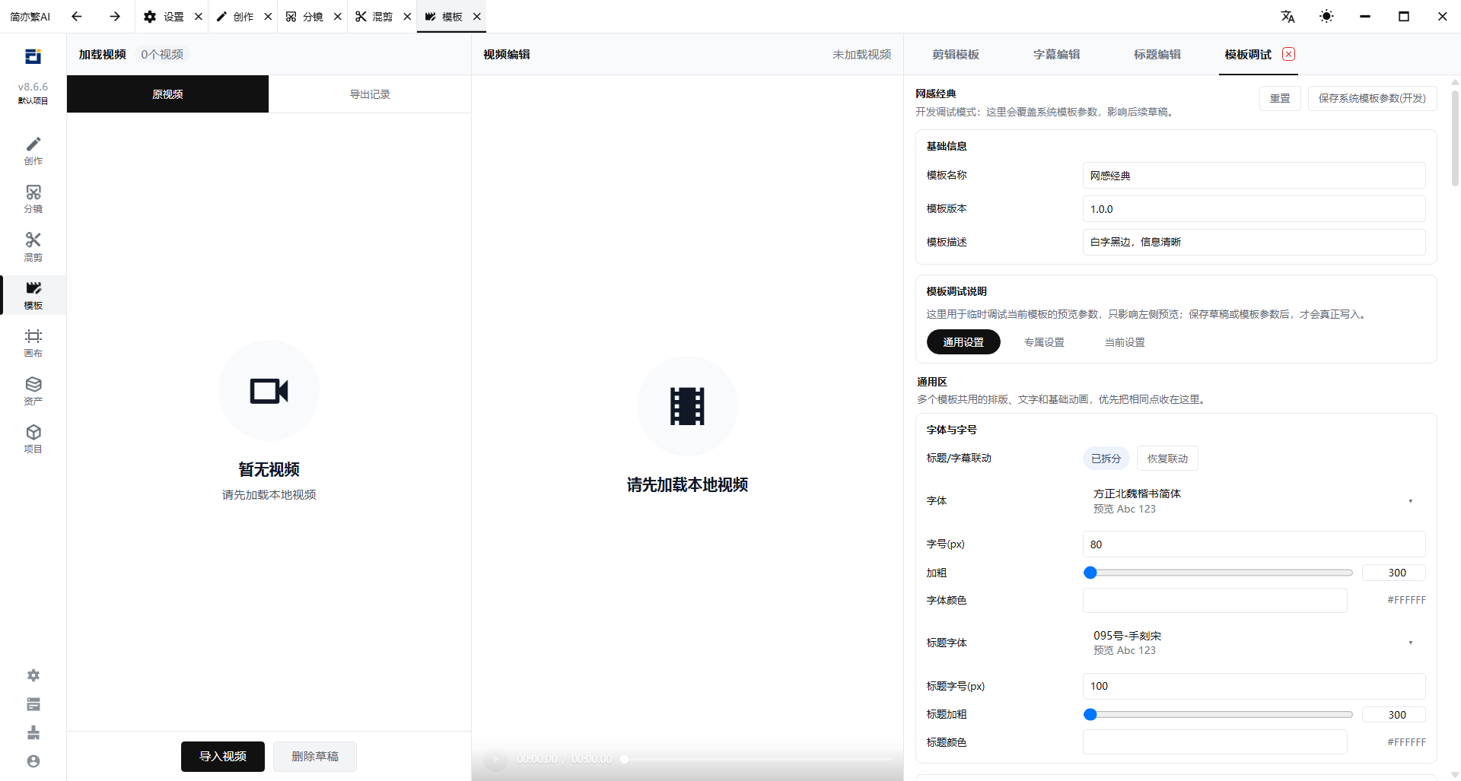1461x781 pixels.
Task: Close the 设置 top tab
Action: coord(199,16)
